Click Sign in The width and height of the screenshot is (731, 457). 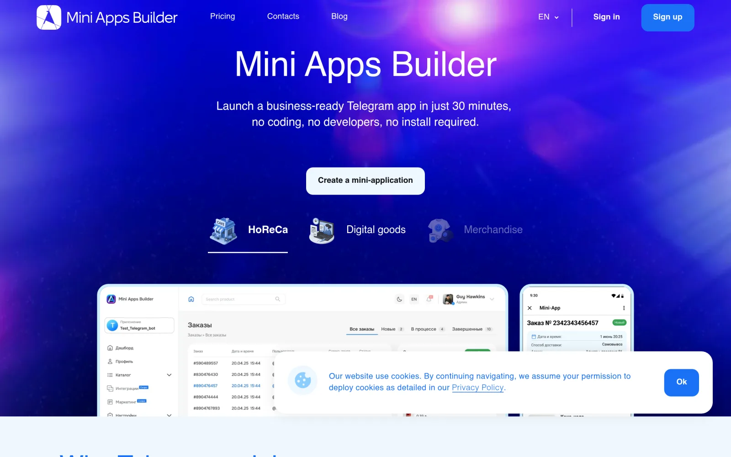point(606,17)
